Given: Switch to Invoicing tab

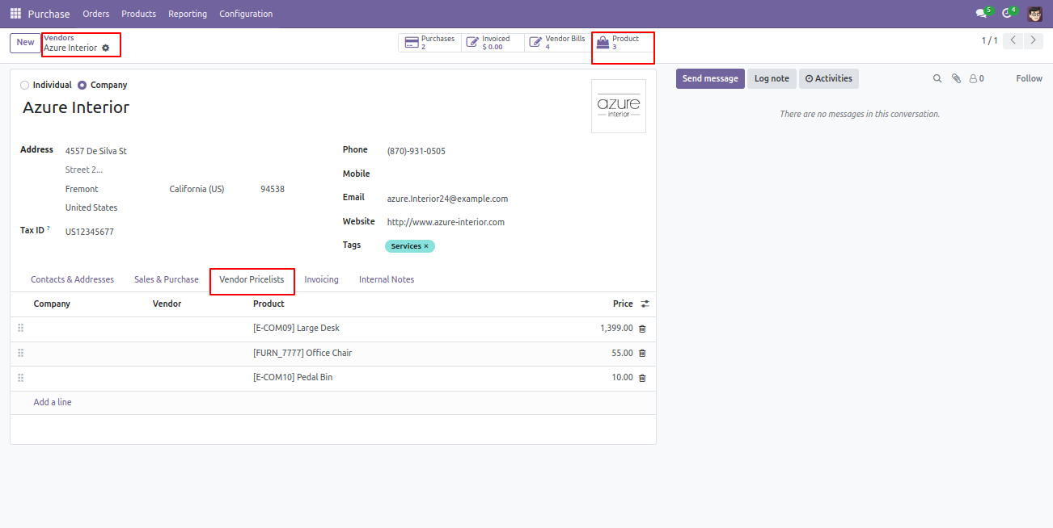Looking at the screenshot, I should 321,279.
